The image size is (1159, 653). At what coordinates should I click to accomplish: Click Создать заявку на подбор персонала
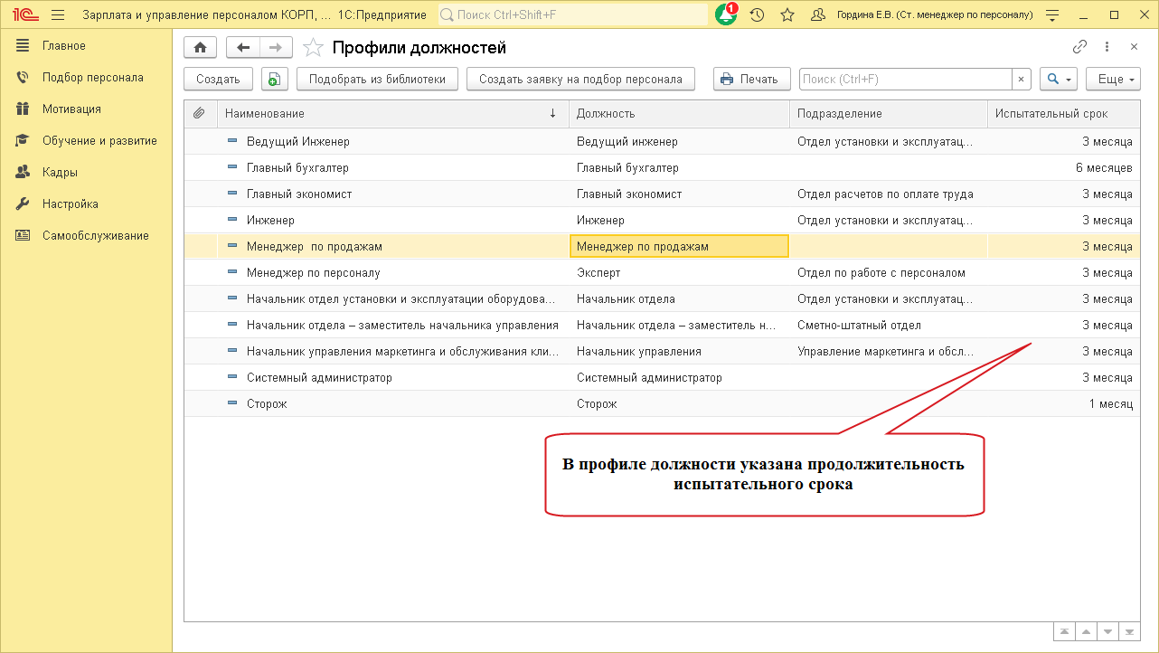pyautogui.click(x=580, y=79)
